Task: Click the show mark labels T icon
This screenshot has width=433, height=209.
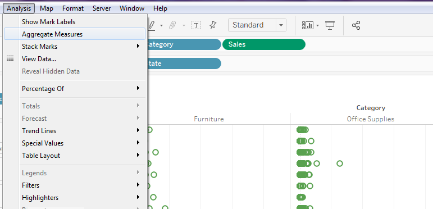Action: [x=196, y=25]
